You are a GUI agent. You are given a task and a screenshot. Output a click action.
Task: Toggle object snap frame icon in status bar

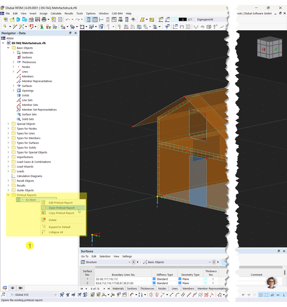(x=267, y=295)
